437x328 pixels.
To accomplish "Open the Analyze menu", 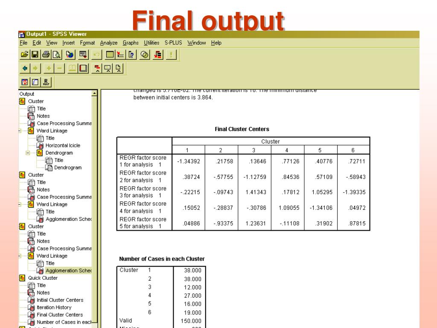I will 109,43.
